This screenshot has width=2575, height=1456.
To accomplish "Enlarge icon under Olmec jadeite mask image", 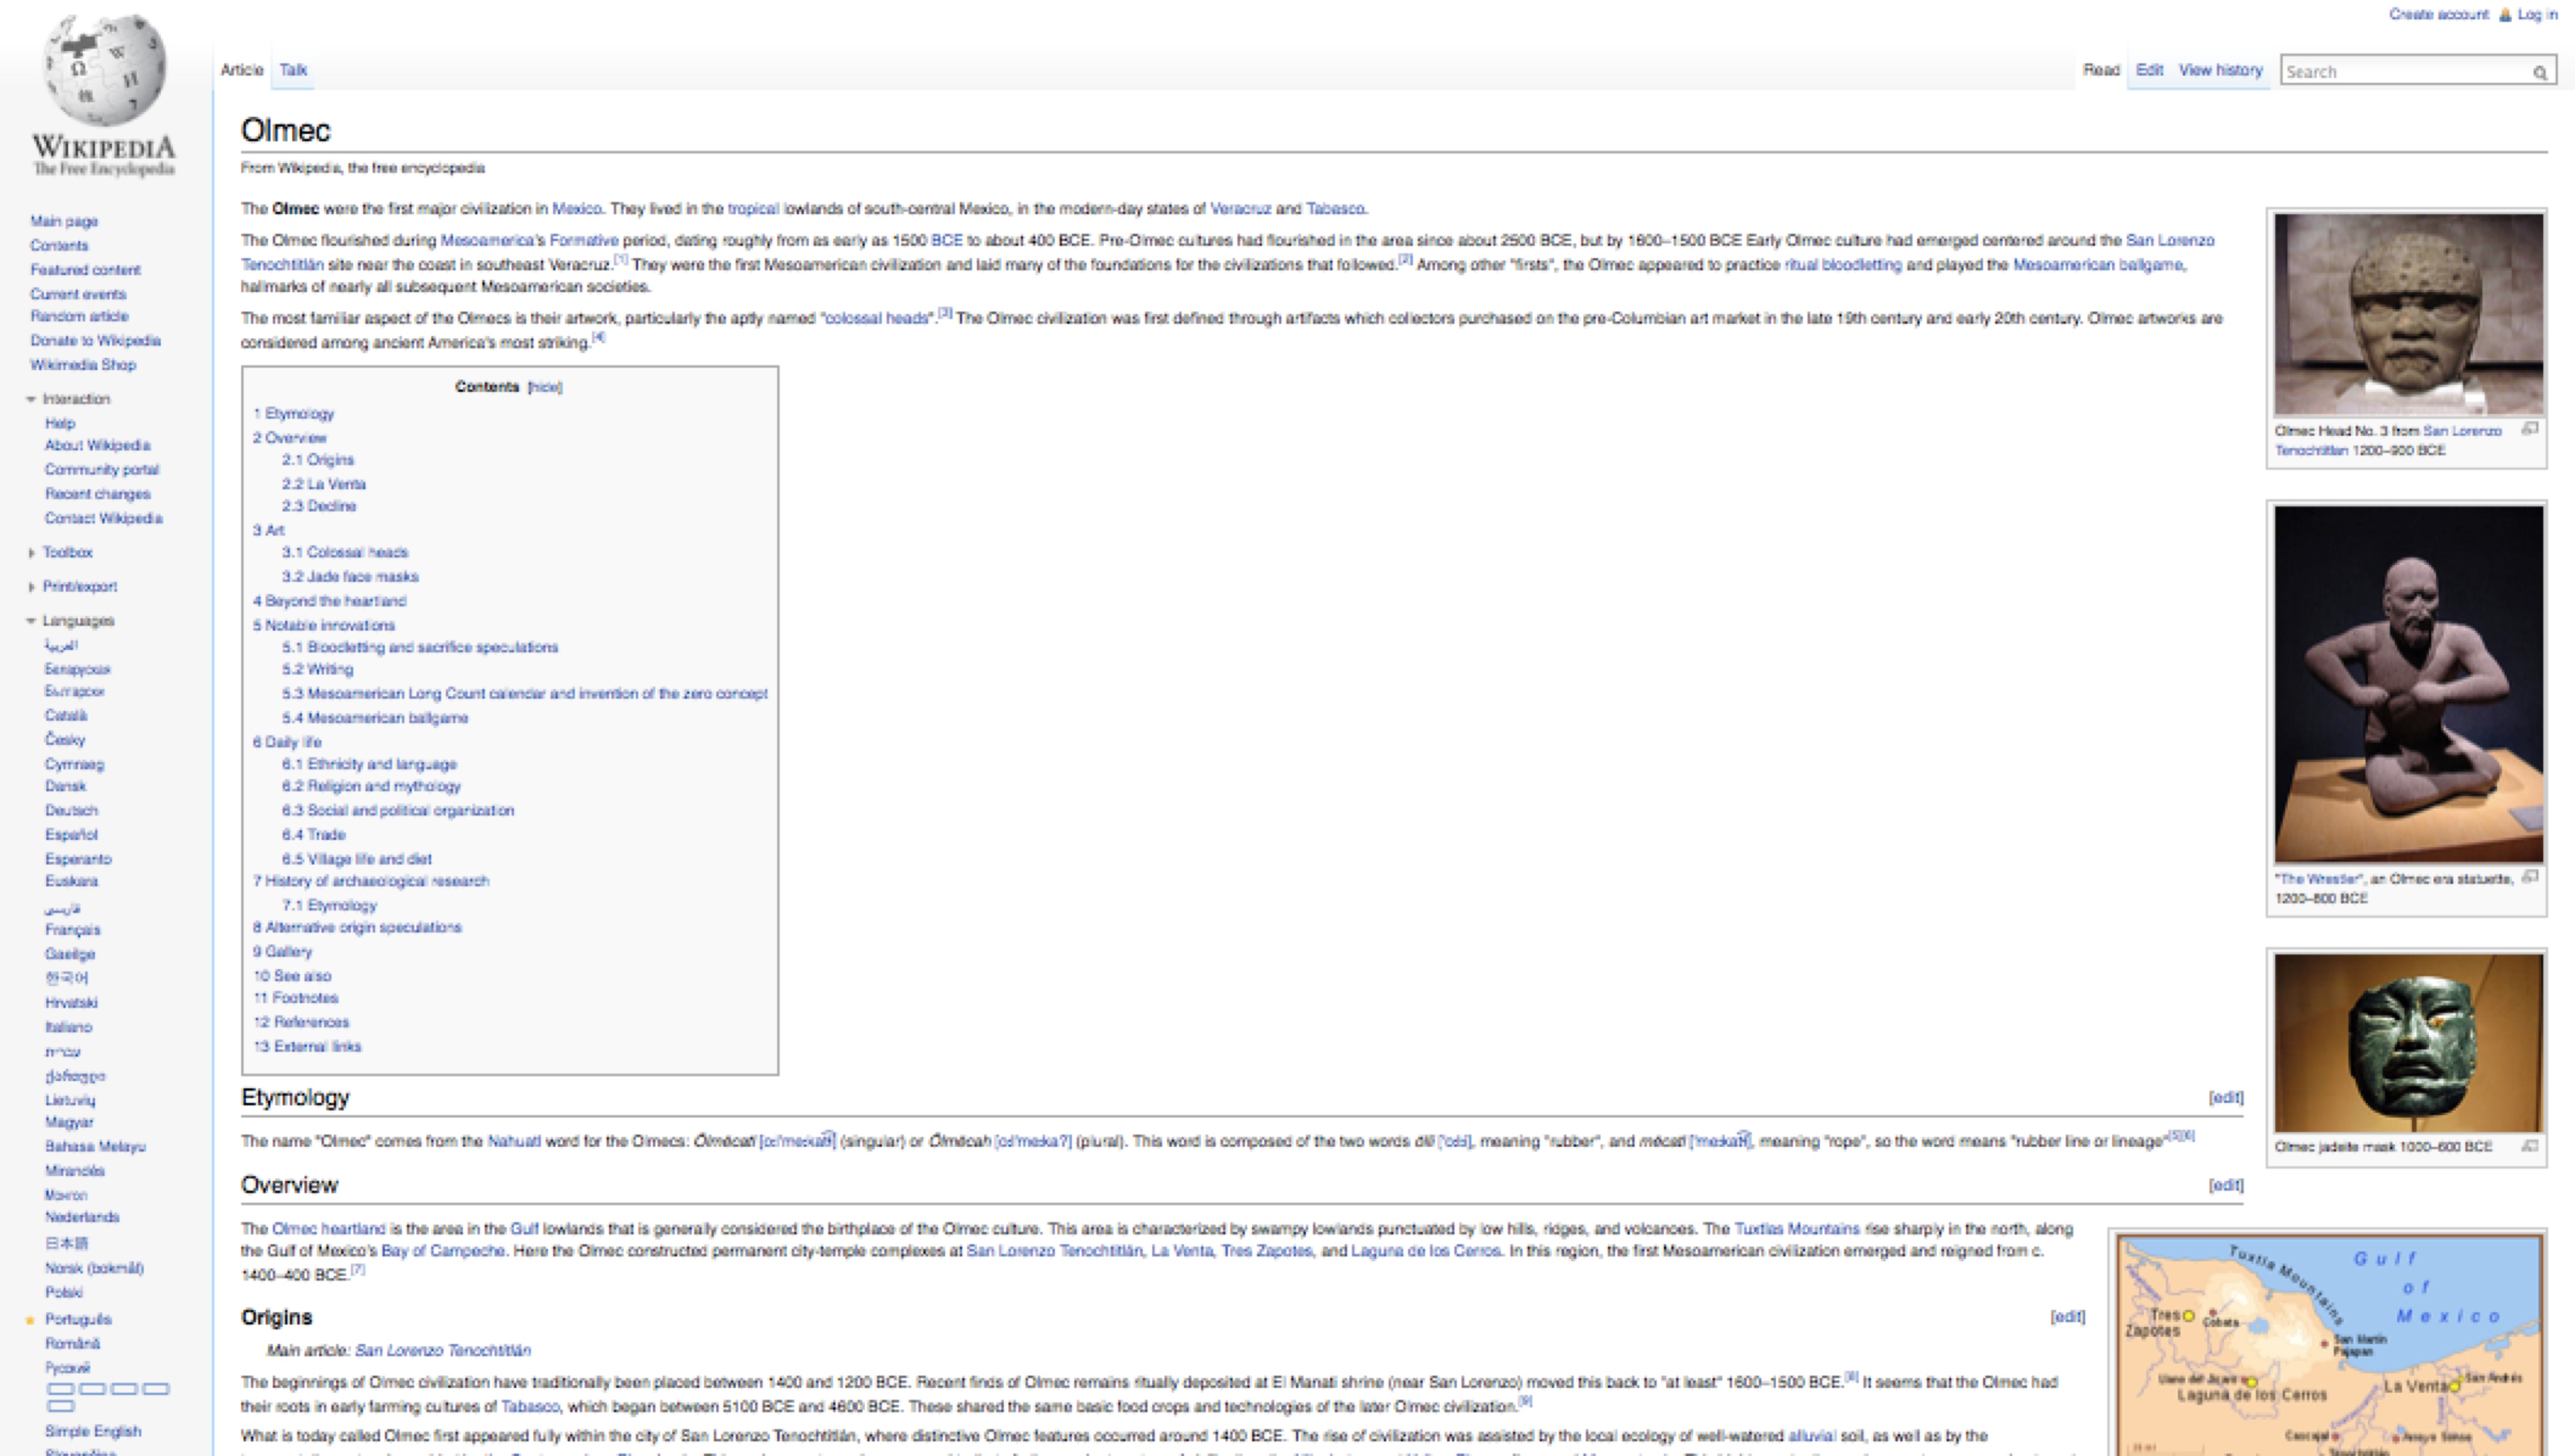I will click(2530, 1146).
